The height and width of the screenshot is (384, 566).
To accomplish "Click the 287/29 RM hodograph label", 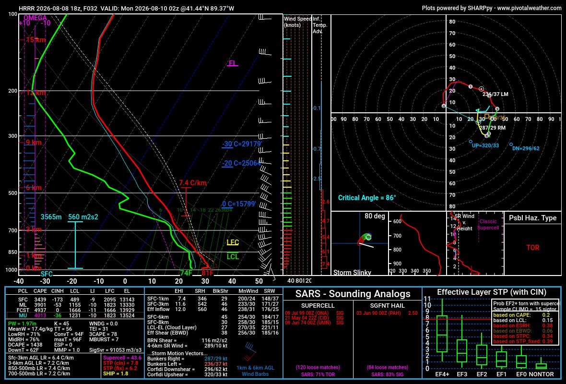I will pos(492,128).
